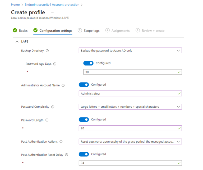203x170 pixels.
Task: Click the Administrator Account Name text field
Action: click(x=130, y=94)
